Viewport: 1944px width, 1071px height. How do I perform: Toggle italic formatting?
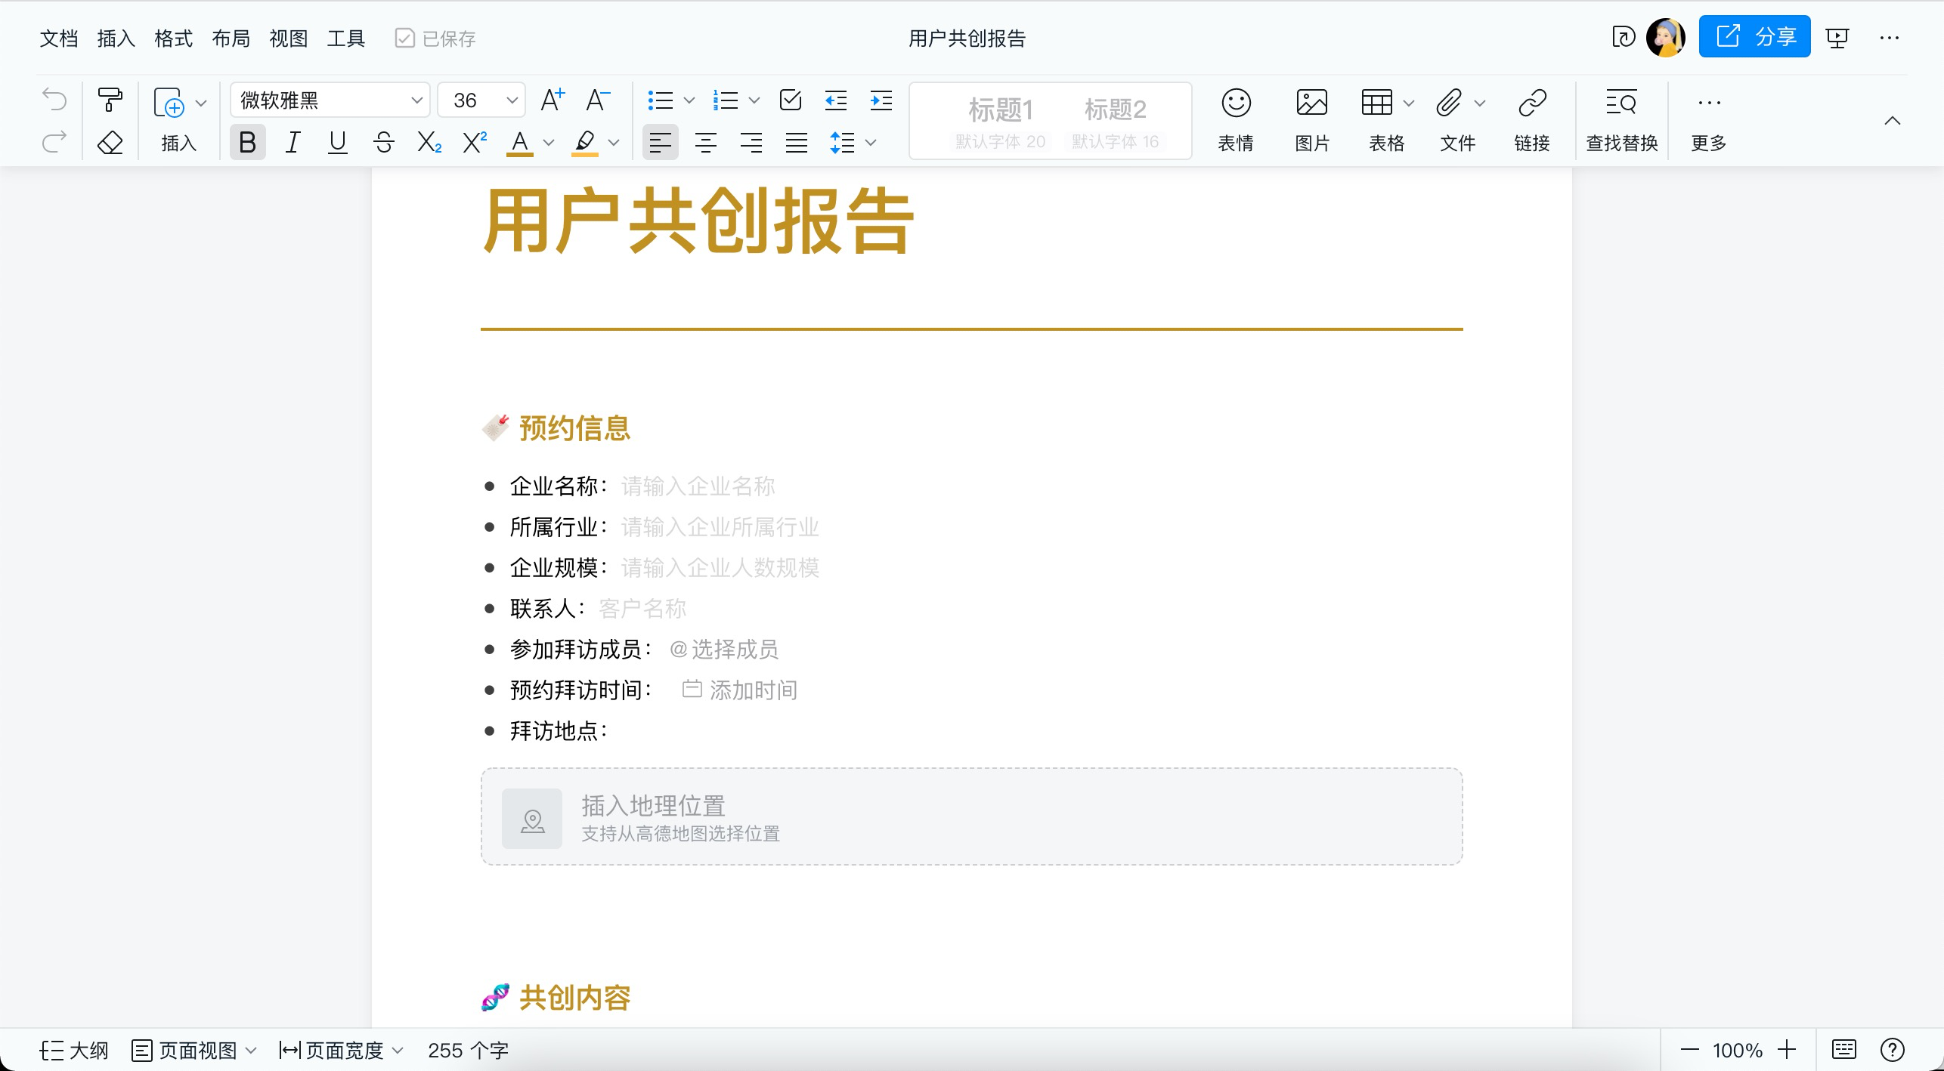pos(293,143)
